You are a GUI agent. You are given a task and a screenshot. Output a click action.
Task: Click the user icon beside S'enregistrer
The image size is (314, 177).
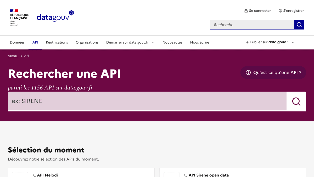tap(280, 11)
